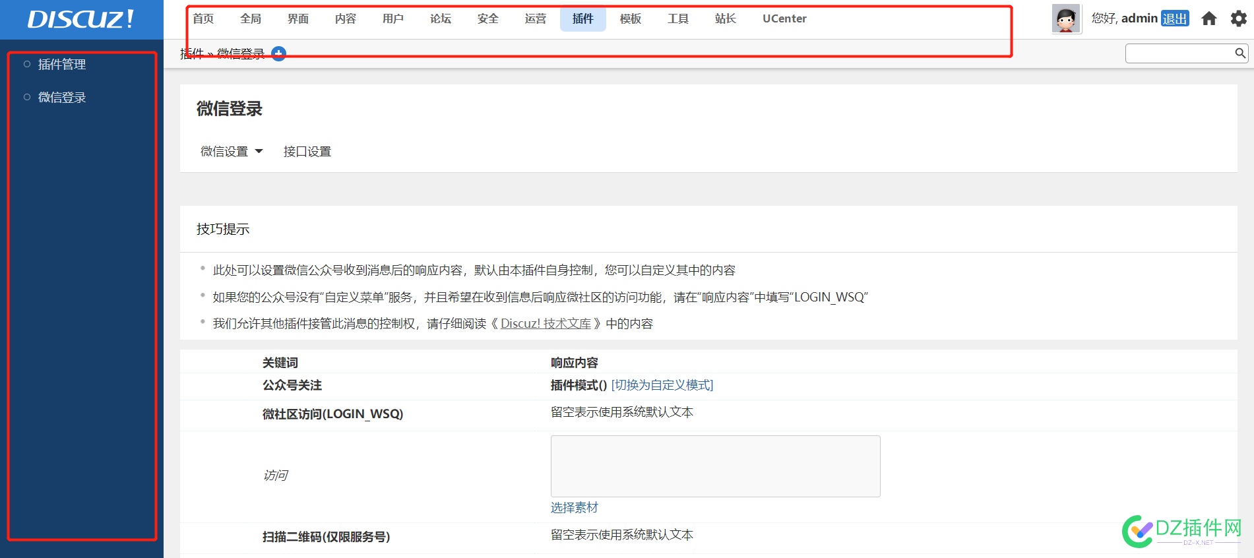Click the home icon in the header
Screen dimensions: 1254x558
pos(1208,18)
